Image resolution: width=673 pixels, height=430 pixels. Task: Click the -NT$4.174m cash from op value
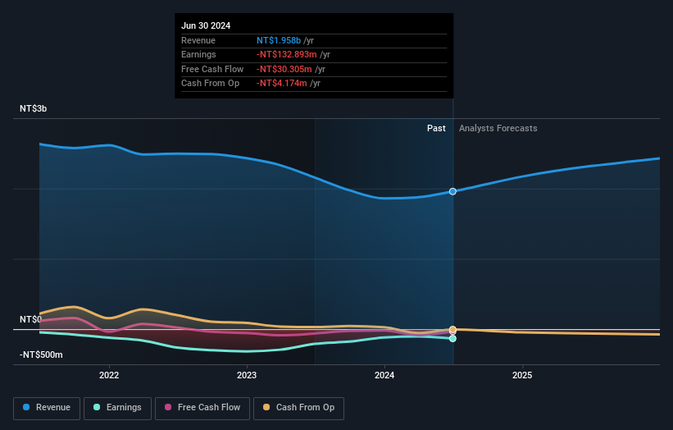click(x=281, y=84)
